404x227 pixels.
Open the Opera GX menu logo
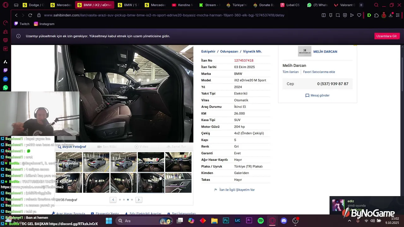point(5,5)
